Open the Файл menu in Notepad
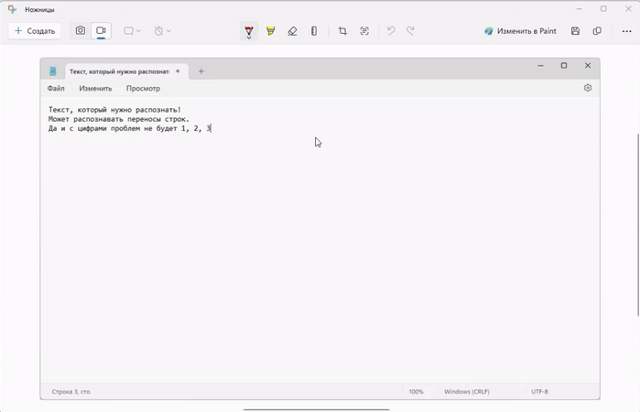The height and width of the screenshot is (412, 640). 56,89
